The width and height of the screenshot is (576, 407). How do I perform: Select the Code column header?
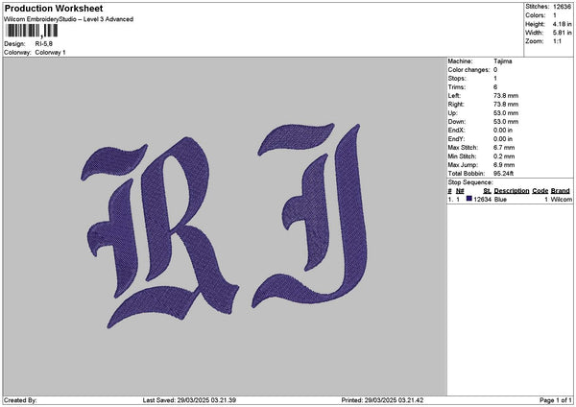[x=540, y=190]
